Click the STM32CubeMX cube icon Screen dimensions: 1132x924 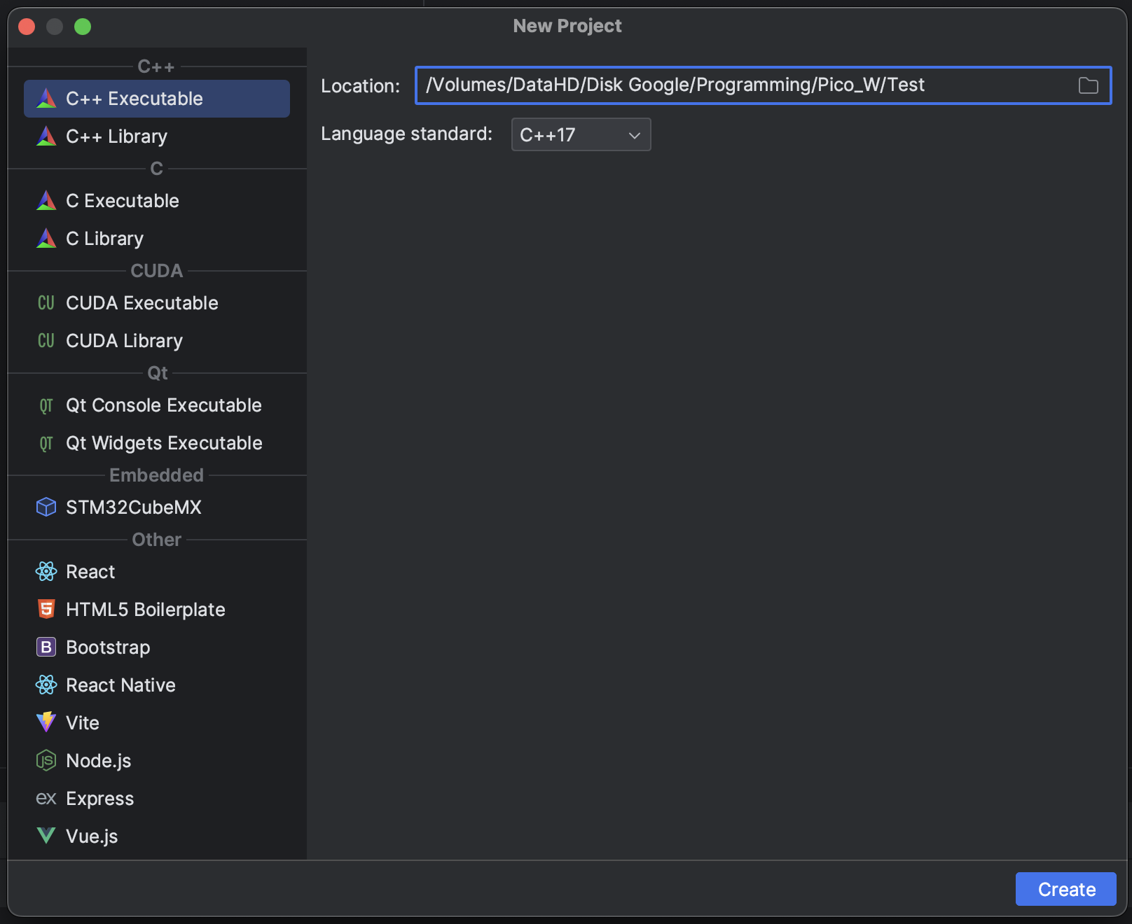pyautogui.click(x=46, y=507)
